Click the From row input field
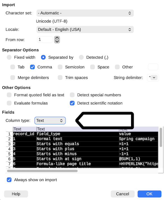Screen dimensions: 165x200 (x=45, y=39)
